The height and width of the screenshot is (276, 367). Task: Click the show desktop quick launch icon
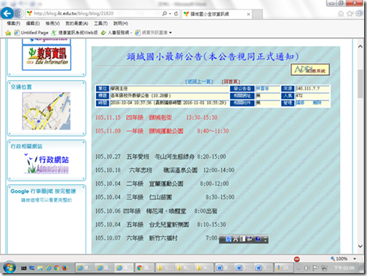click(32, 268)
